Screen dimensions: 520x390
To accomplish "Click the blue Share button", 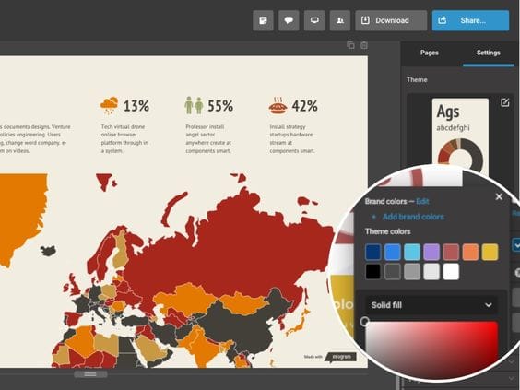I will [470, 20].
